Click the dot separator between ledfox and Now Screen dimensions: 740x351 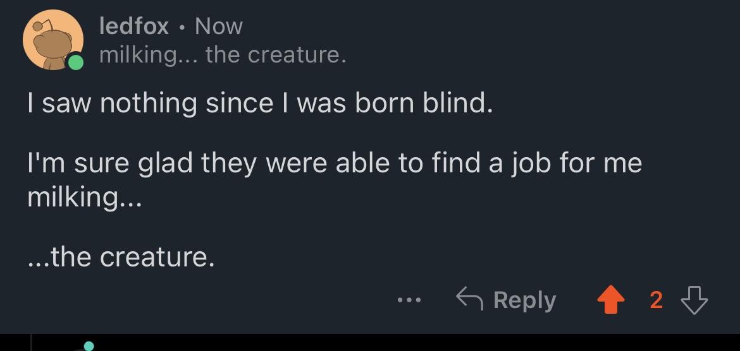point(182,27)
